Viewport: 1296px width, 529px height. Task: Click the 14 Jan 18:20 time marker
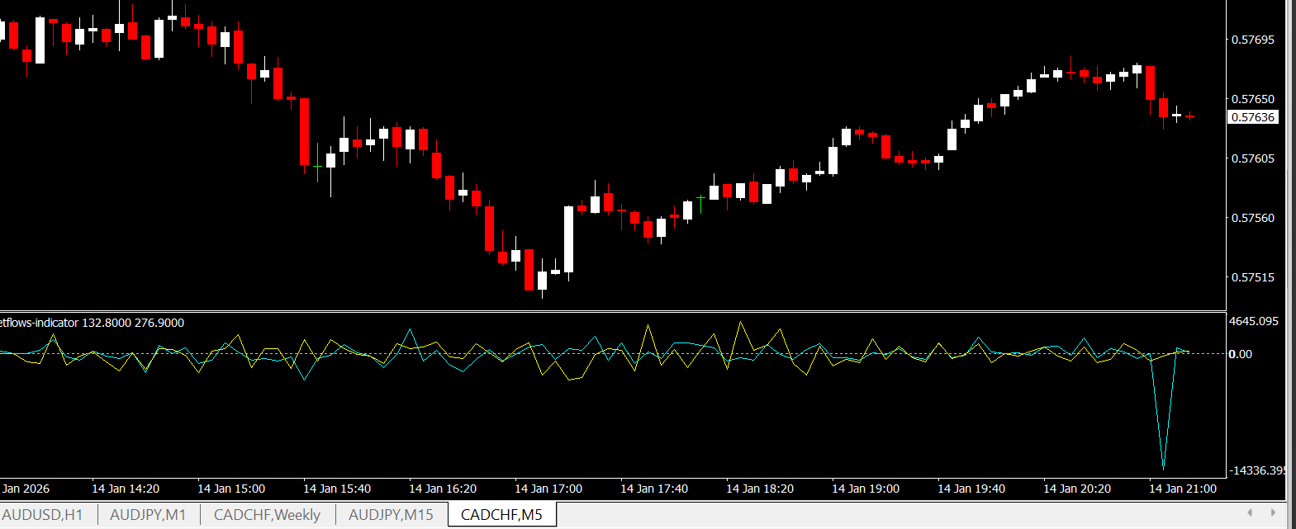pos(760,489)
